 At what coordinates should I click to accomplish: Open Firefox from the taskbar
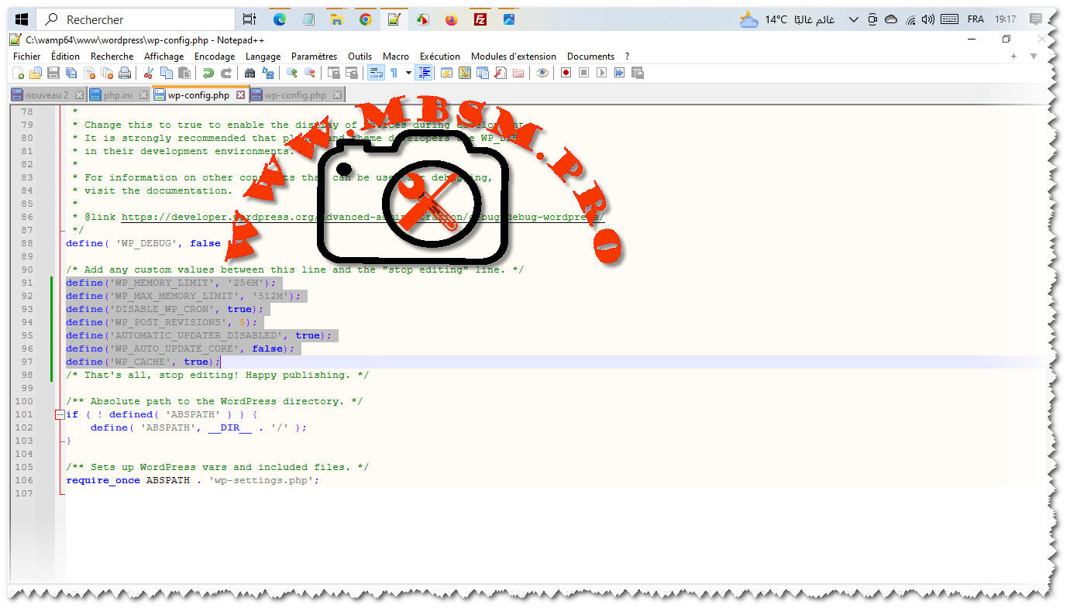tap(452, 19)
